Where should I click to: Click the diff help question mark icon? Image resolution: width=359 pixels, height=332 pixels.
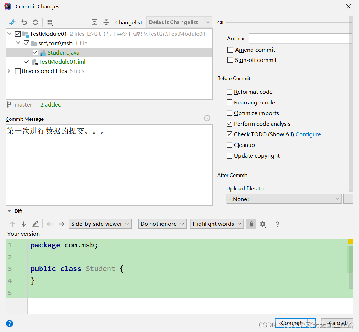tap(278, 224)
